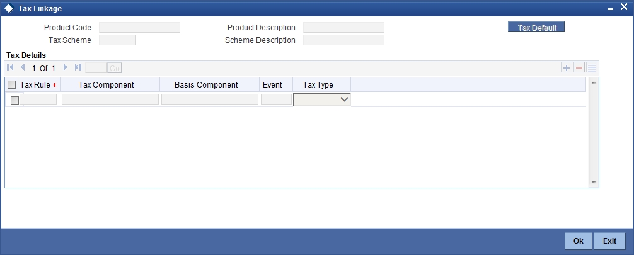Viewport: 634px width, 255px height.
Task: Focus the Product Description field
Action: [x=343, y=28]
